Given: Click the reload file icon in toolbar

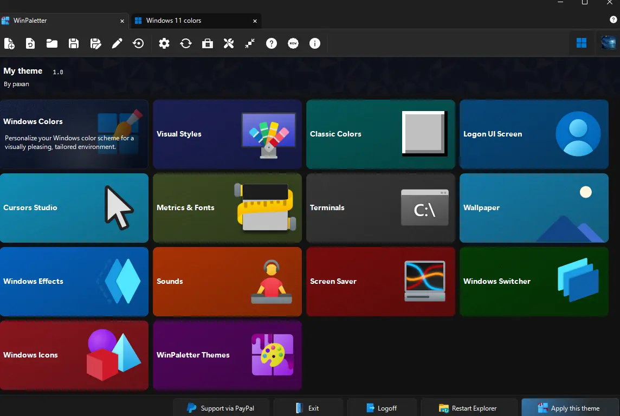Looking at the screenshot, I should pos(30,43).
